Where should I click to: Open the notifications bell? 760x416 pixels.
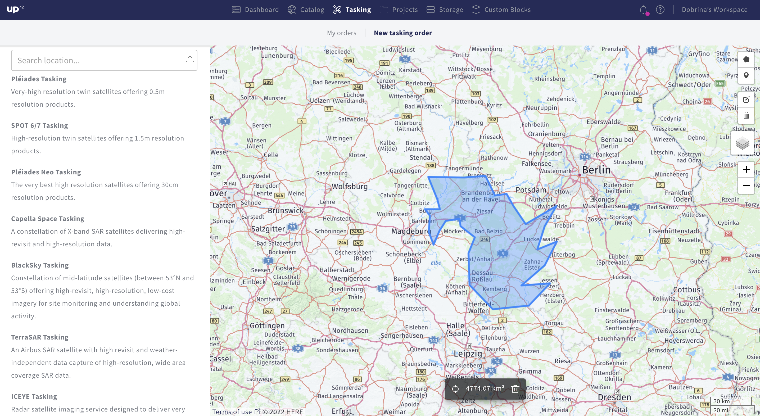pos(643,10)
